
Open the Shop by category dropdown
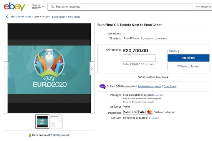[38, 6]
